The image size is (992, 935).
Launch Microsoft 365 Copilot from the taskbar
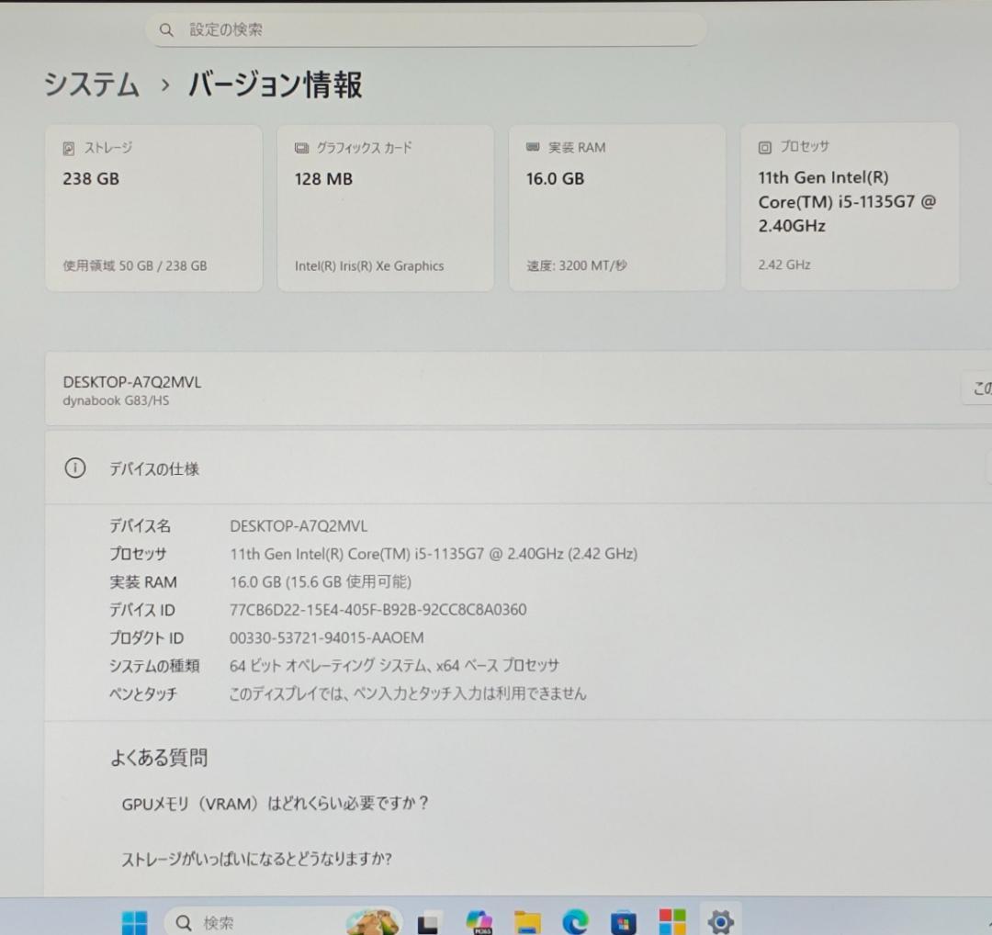coord(479,921)
